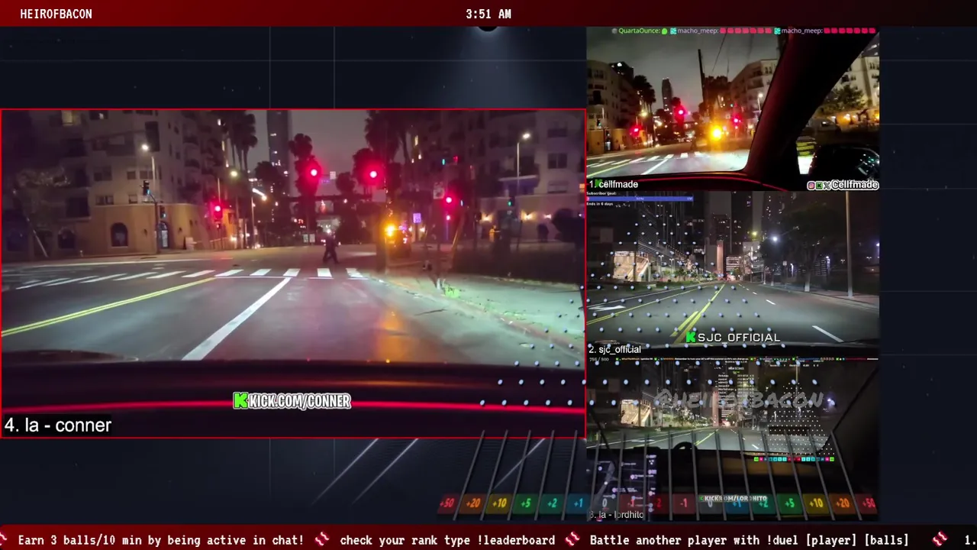Viewport: 977px width, 550px height.
Task: Open the main 'la - conner' video feed
Action: point(293,273)
